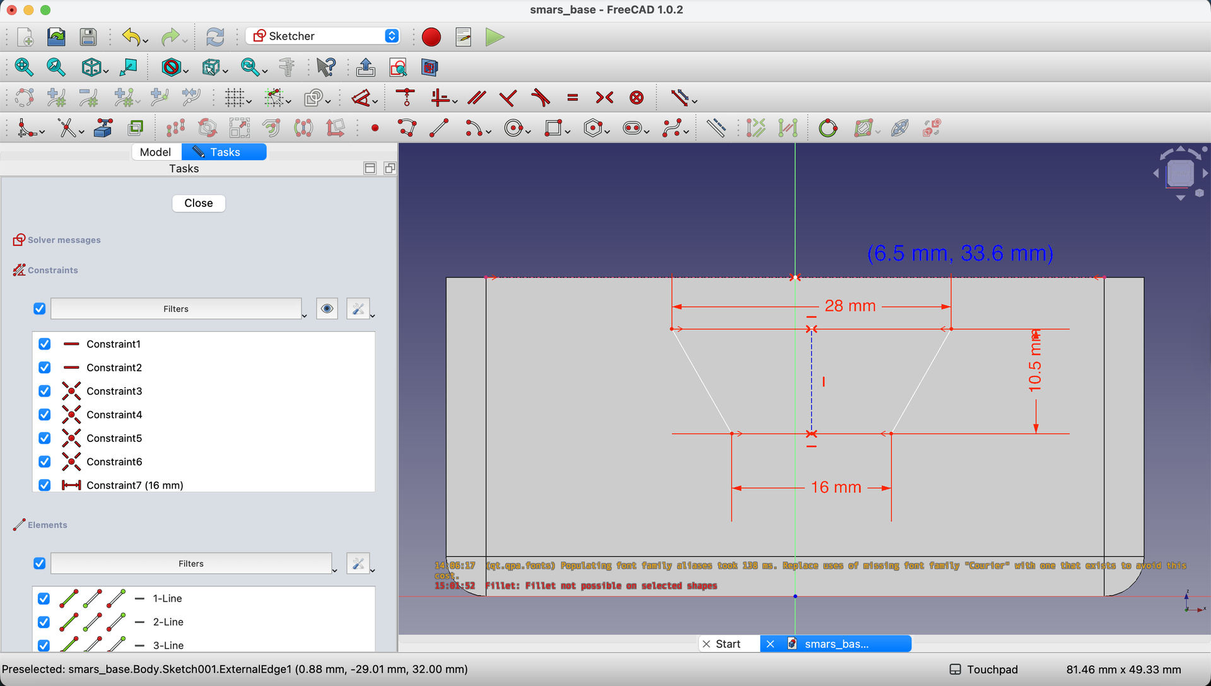Viewport: 1211px width, 686px height.
Task: Toggle Constraint3 checkbox
Action: point(44,391)
